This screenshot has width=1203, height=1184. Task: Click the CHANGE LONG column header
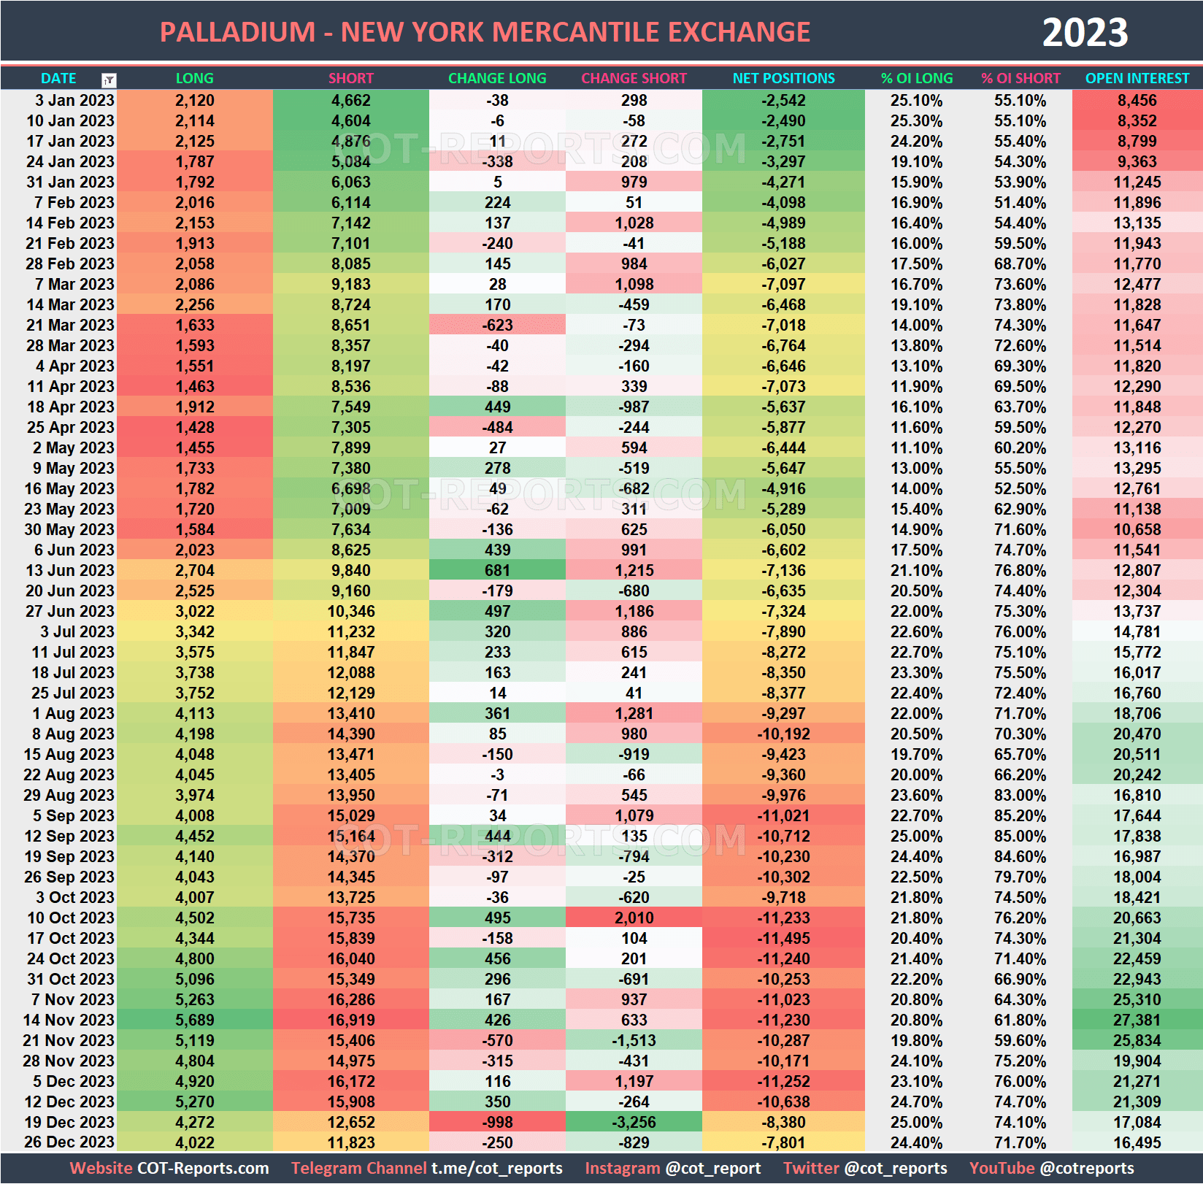(x=497, y=78)
